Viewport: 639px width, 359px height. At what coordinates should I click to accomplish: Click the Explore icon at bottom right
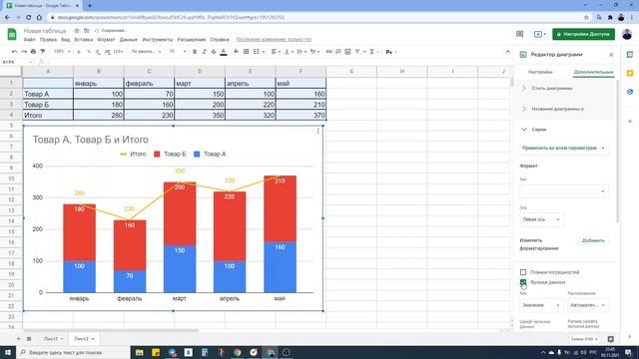click(x=610, y=339)
